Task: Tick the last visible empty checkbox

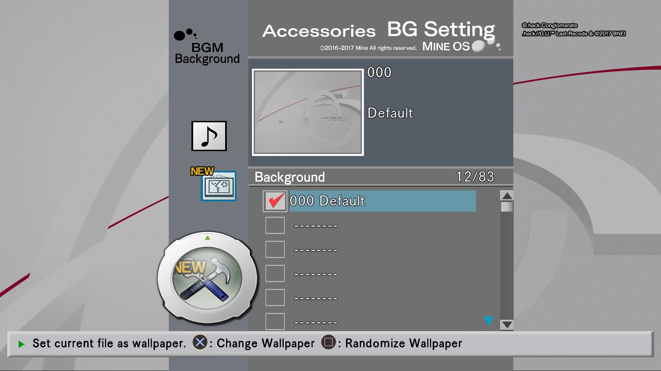Action: point(275,322)
